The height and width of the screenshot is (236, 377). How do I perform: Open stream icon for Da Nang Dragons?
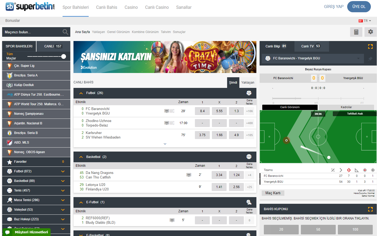click(189, 175)
